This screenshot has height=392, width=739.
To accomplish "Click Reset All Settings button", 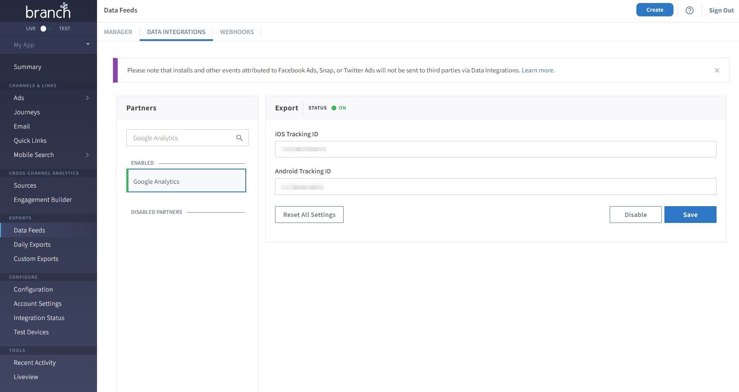I will [309, 215].
